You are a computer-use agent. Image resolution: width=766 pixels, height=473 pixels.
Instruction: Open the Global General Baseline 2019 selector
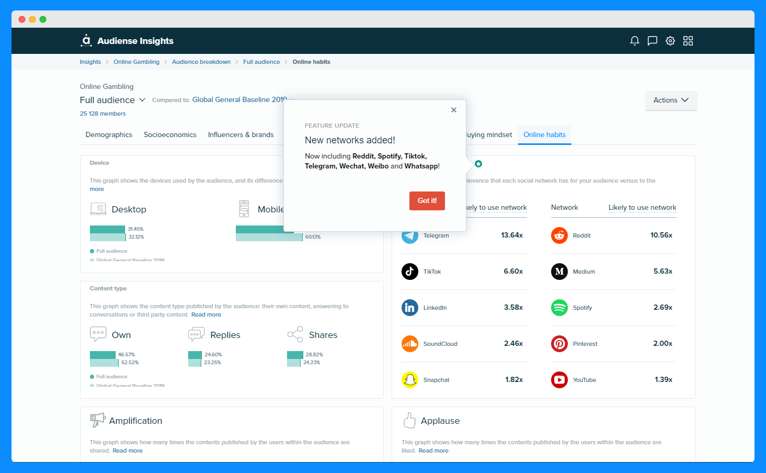[239, 99]
